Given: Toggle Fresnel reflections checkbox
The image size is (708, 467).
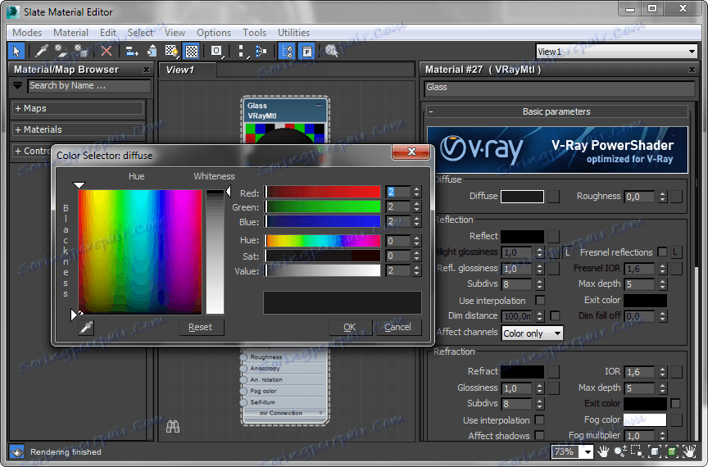Looking at the screenshot, I should tap(662, 252).
